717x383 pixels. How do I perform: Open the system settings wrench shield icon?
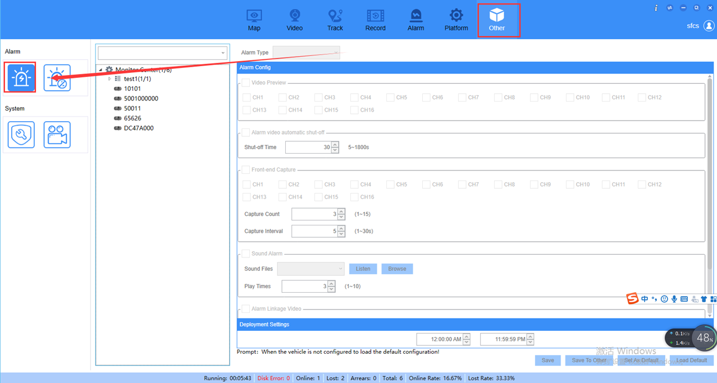(21, 135)
